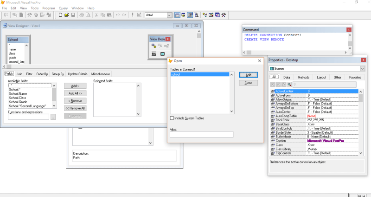Click the Paste clipboard toolbar icon
The height and width of the screenshot is (197, 371).
(109, 15)
